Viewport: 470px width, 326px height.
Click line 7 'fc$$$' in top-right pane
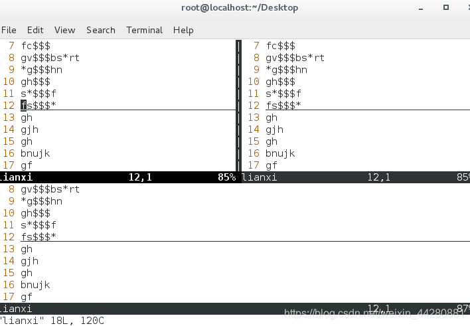coord(280,46)
